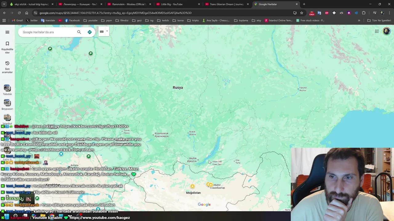
Task: Open the filmdizi bookmarks folder
Action: point(122,21)
